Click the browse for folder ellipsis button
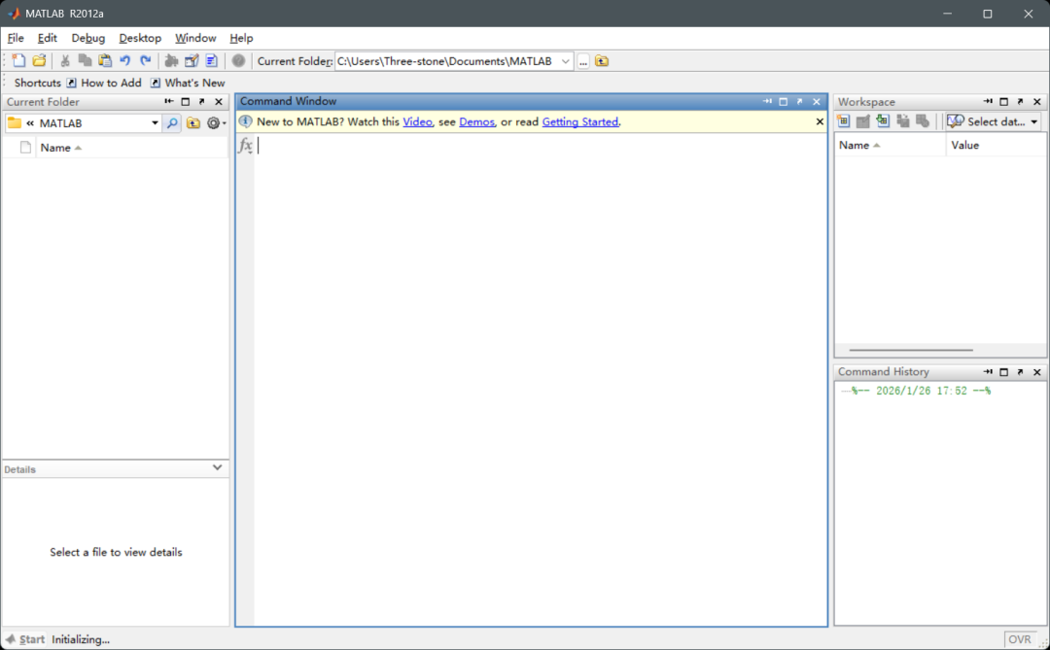Screen dimensions: 1050x650 [583, 61]
